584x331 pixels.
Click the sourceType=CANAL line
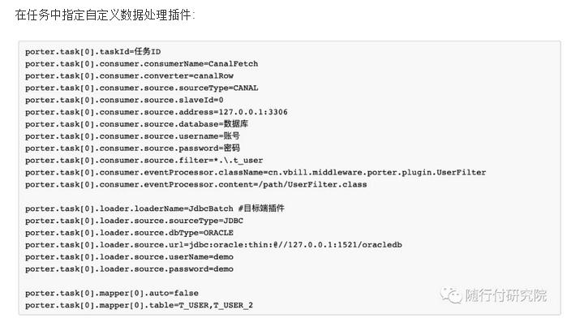point(141,88)
